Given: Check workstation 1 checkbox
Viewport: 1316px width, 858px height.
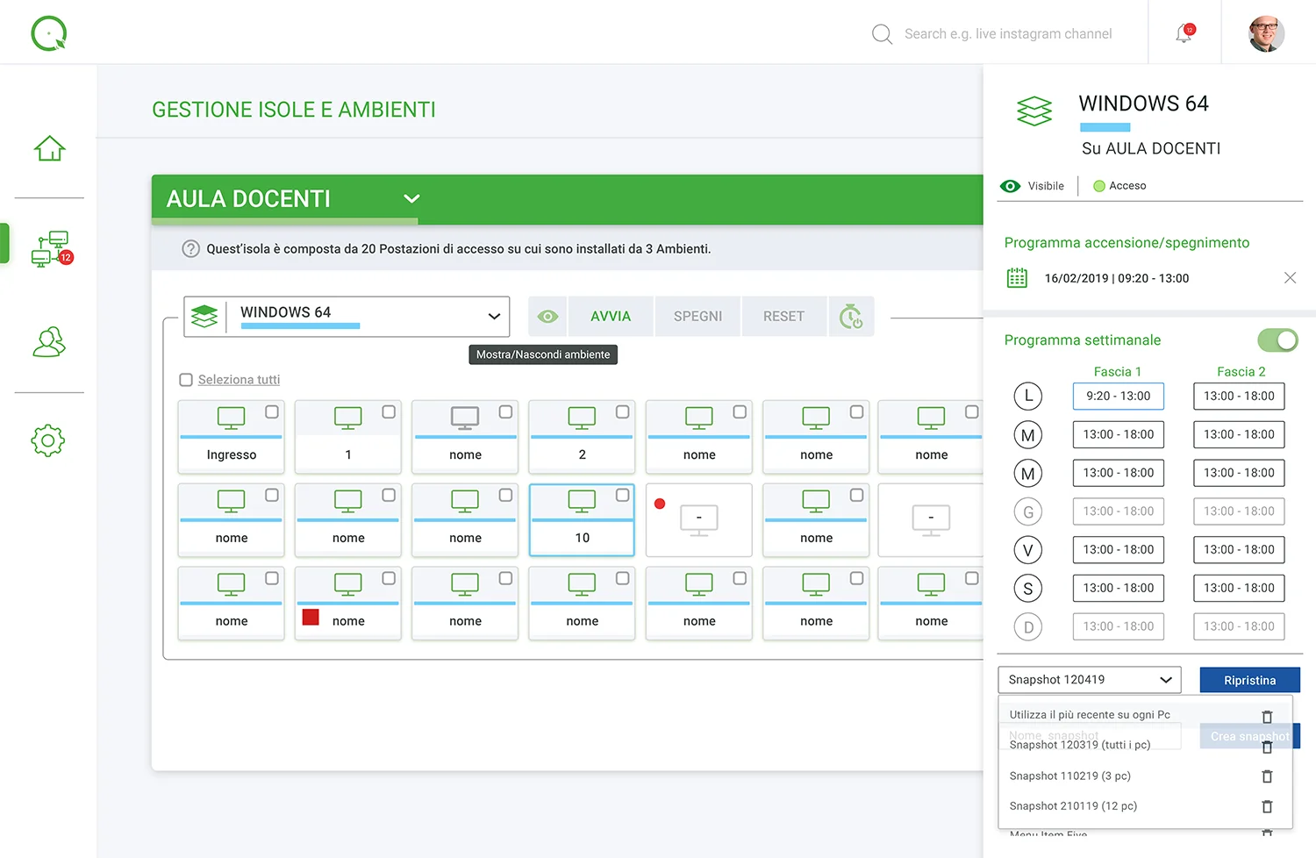Looking at the screenshot, I should point(389,411).
